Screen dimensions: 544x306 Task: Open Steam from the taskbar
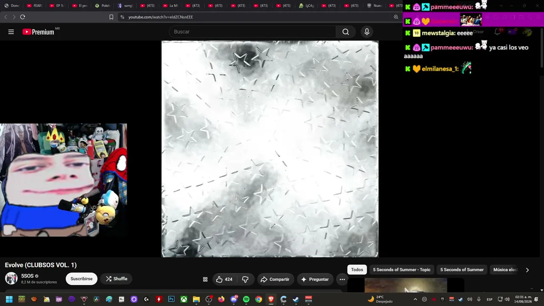[296, 299]
